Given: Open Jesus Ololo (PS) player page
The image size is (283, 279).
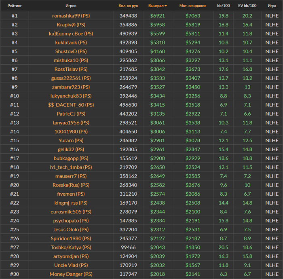Looking at the screenshot, I should tap(71, 229).
